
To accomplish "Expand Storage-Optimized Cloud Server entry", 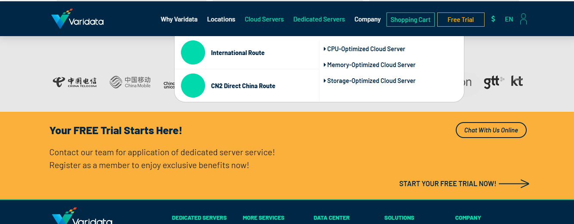I will point(369,81).
